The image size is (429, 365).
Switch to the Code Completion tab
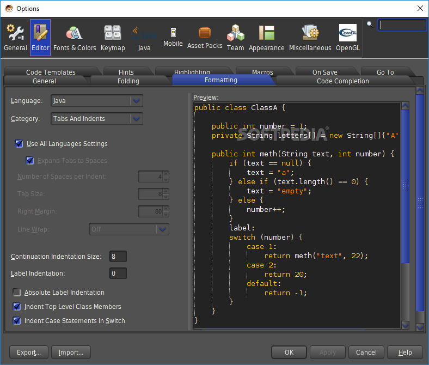point(342,81)
